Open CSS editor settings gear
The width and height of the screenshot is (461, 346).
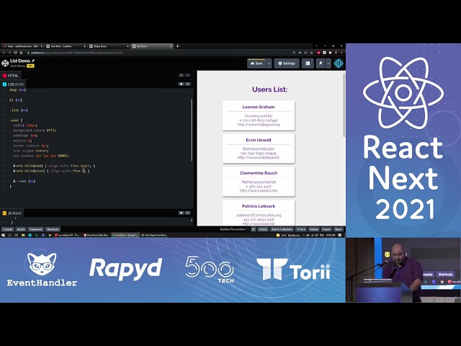(x=181, y=84)
